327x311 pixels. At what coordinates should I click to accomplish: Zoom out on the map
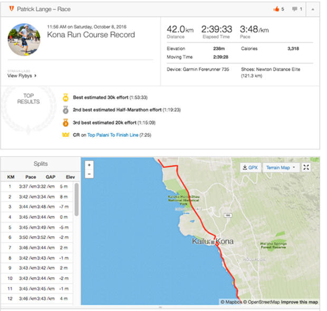(89, 174)
